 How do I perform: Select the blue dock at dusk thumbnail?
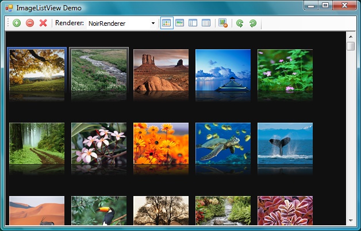pyautogui.click(x=223, y=70)
